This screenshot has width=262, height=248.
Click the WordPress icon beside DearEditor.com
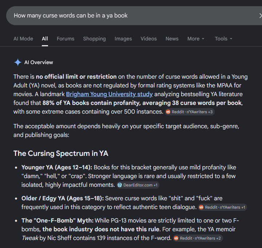[x=120, y=185]
